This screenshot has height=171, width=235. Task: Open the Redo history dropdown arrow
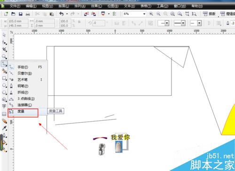78,14
